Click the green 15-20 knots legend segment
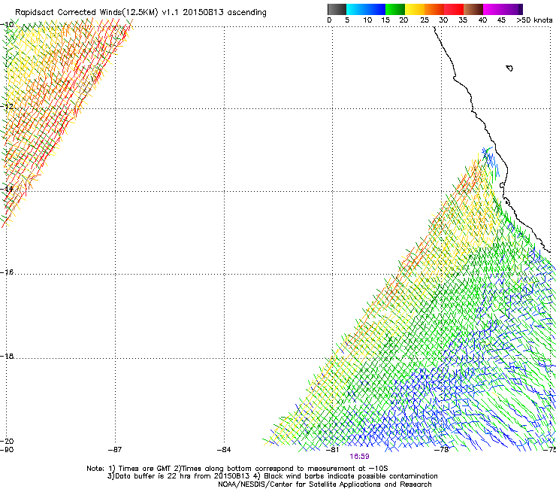The width and height of the screenshot is (556, 489). coord(395,9)
